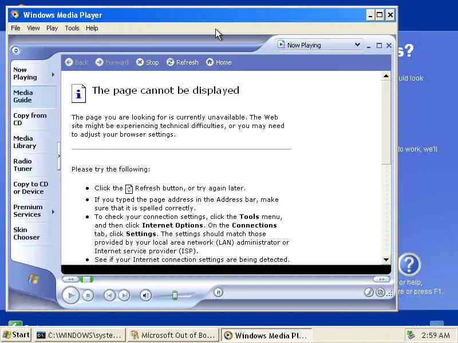Click the page scrollbar down arrow

coord(386,260)
